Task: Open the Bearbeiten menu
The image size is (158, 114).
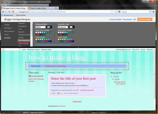Action: (11, 5)
